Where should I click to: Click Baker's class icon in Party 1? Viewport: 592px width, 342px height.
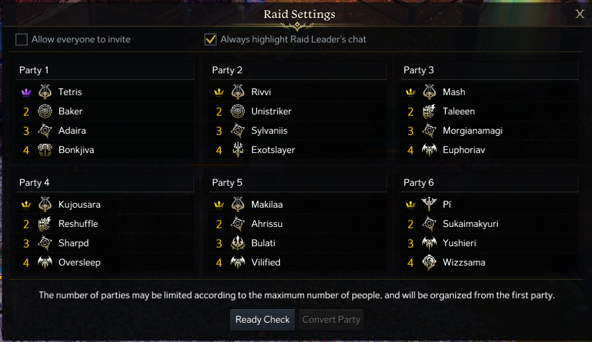tap(45, 111)
